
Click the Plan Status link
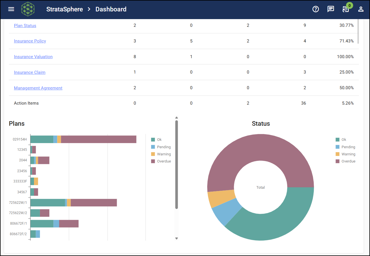[x=25, y=26]
